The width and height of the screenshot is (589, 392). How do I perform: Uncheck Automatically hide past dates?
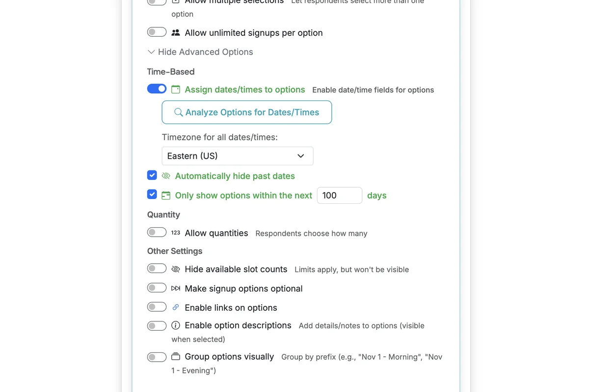[152, 175]
